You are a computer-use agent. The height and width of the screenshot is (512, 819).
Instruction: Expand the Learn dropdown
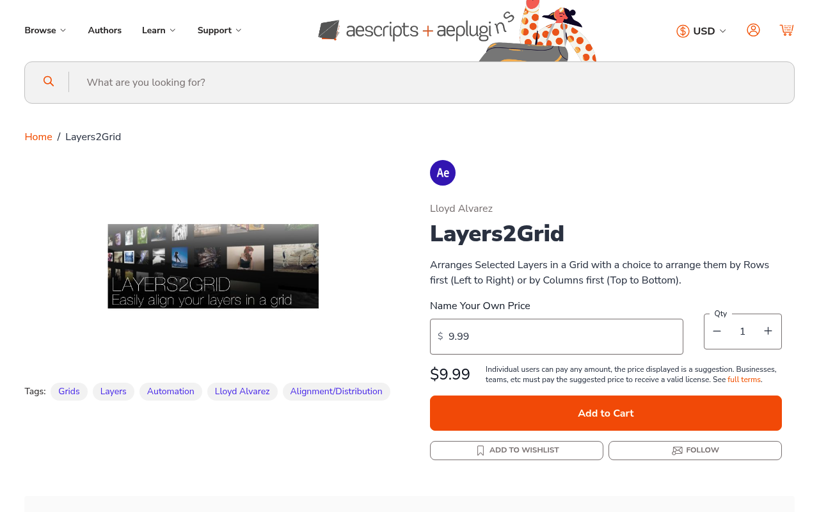(x=158, y=29)
